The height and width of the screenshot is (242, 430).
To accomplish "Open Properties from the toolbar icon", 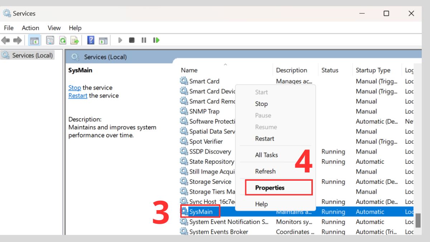I will [x=50, y=40].
